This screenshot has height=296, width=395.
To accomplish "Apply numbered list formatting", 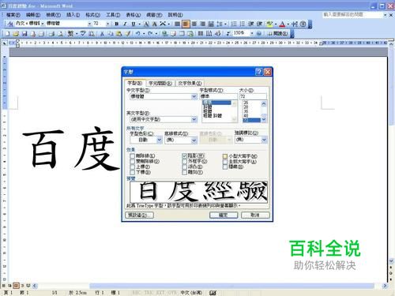I will pyautogui.click(x=234, y=24).
